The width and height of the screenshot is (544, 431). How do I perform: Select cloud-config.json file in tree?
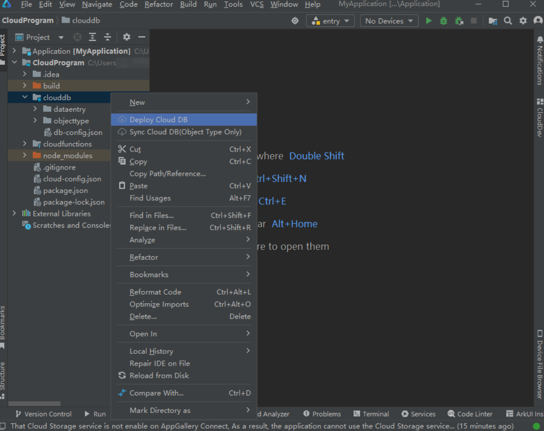click(x=67, y=179)
